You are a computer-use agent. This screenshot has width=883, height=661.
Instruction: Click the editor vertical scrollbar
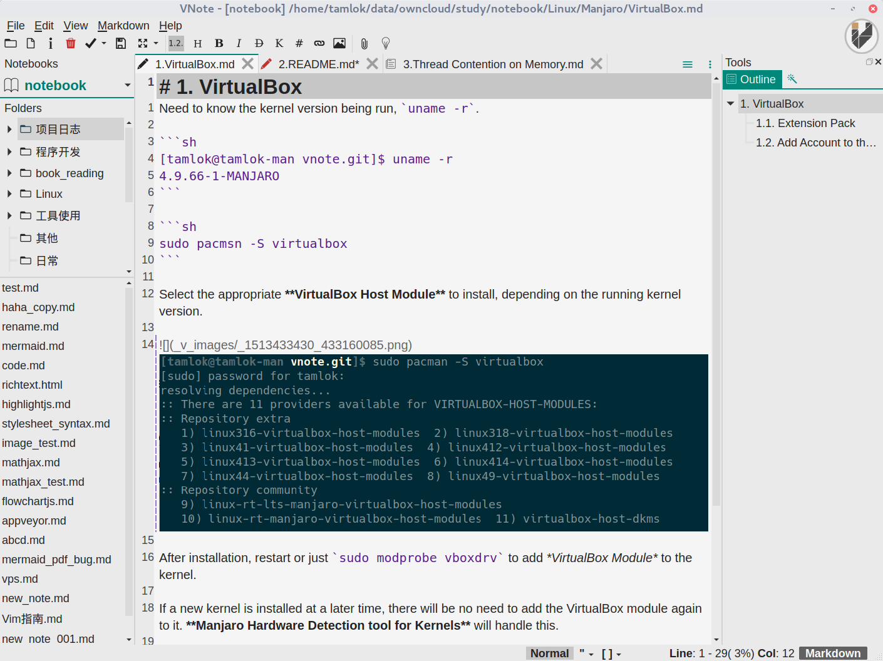point(716,294)
